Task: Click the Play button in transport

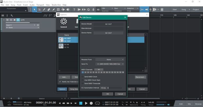Action: tap(86, 103)
